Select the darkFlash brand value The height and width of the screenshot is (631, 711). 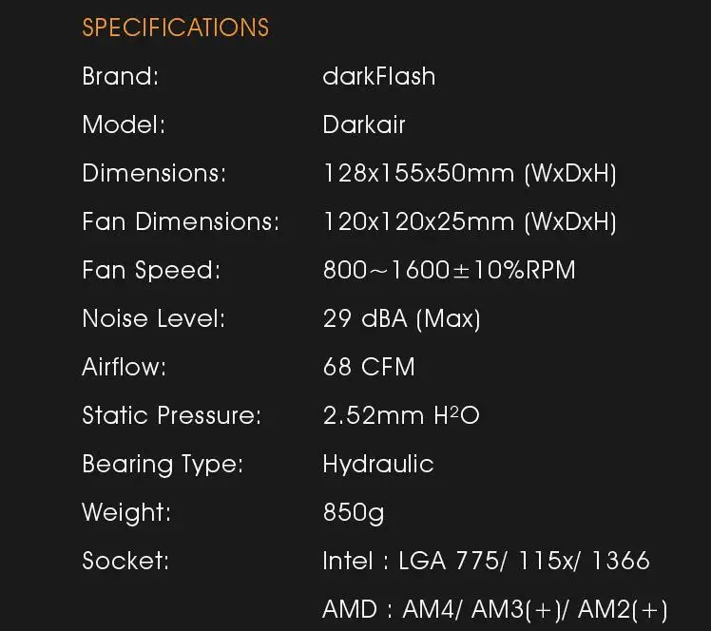point(378,76)
